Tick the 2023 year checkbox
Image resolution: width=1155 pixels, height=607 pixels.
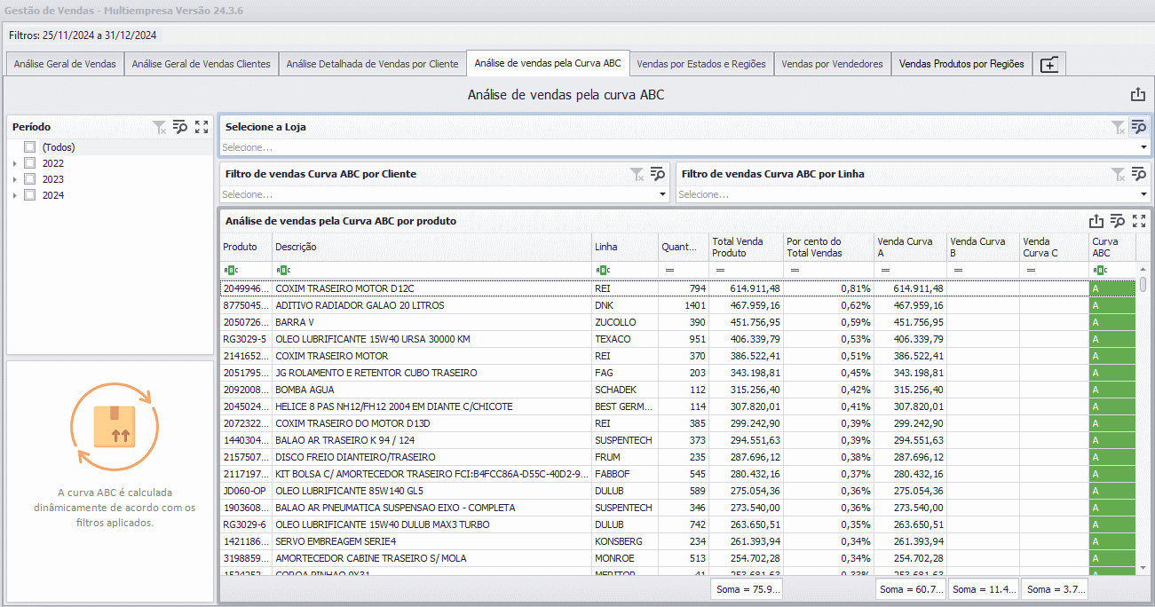(29, 179)
